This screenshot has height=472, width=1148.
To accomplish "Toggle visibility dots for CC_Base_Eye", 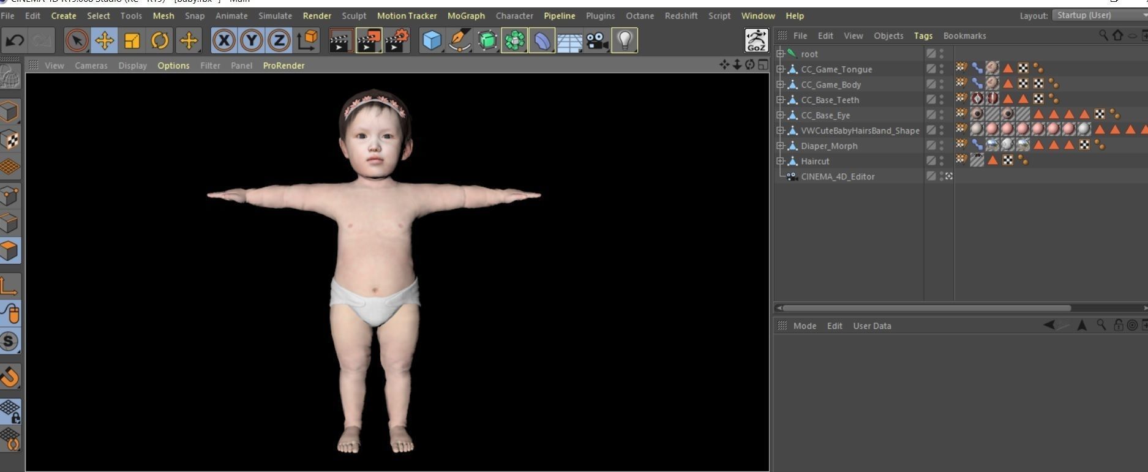I will 942,115.
